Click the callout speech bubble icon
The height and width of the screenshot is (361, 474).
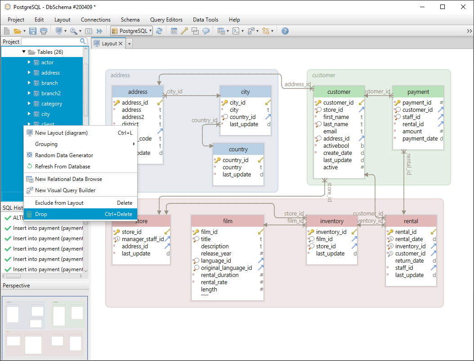click(206, 31)
